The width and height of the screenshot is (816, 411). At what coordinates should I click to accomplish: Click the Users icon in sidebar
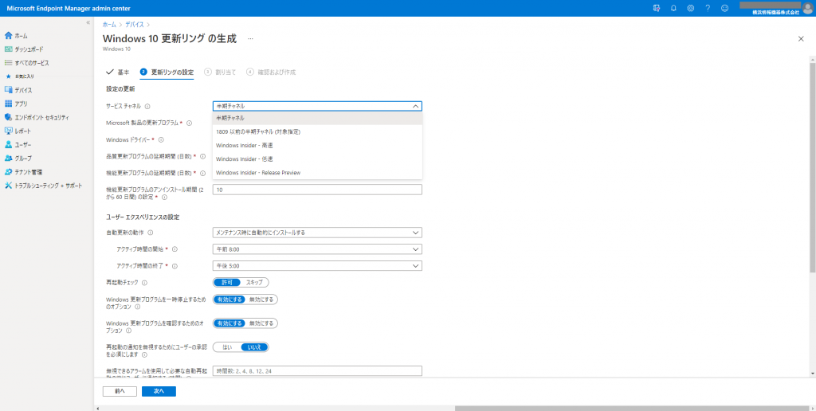coord(8,144)
